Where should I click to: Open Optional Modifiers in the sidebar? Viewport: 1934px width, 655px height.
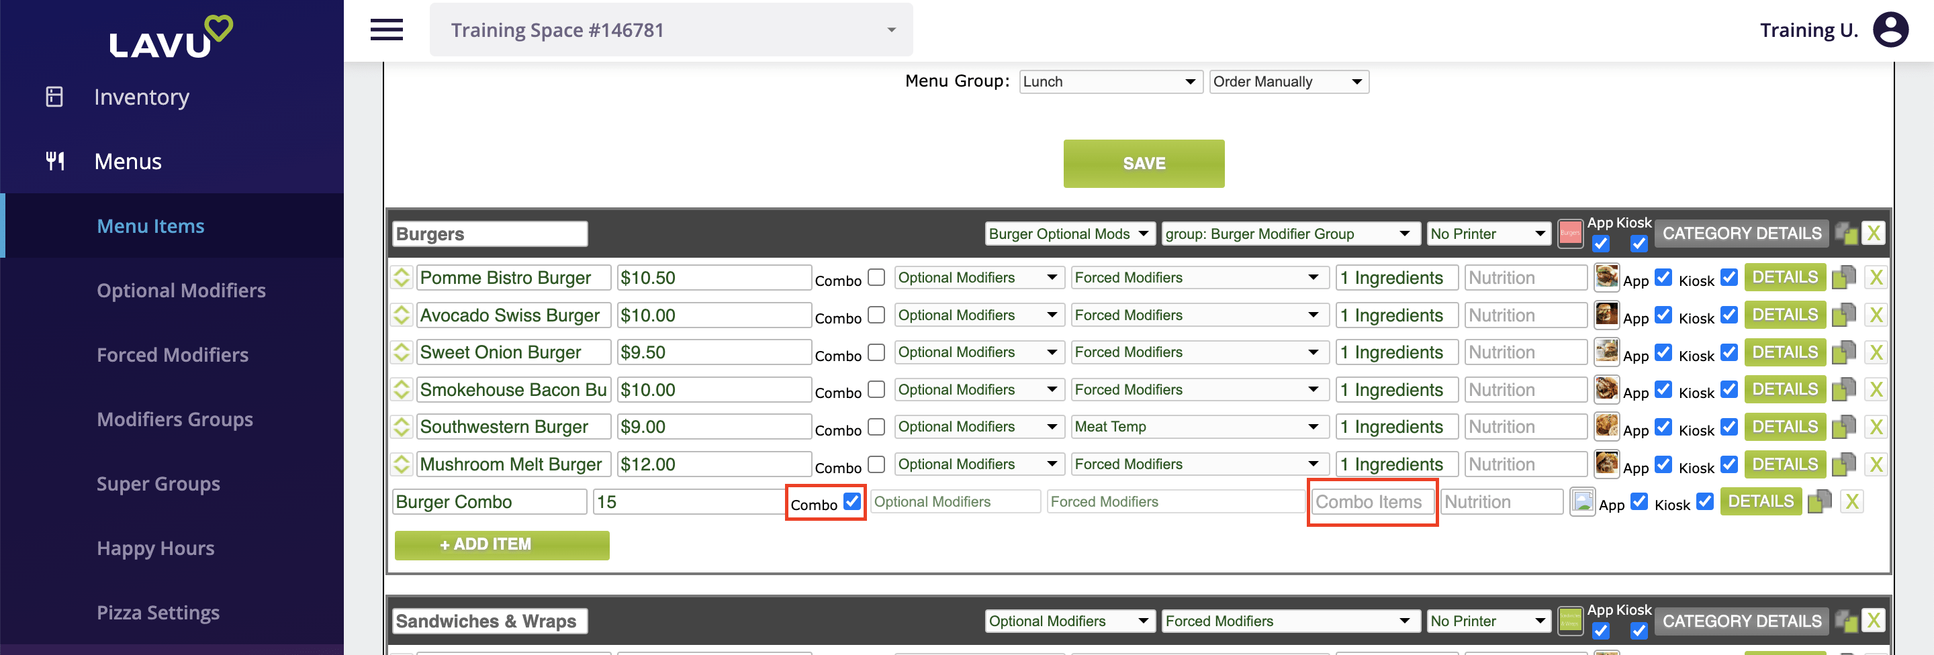pos(181,291)
